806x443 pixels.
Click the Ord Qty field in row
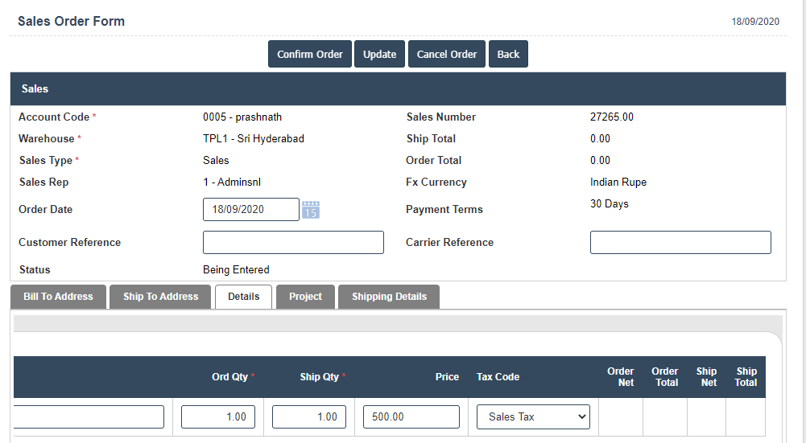218,416
